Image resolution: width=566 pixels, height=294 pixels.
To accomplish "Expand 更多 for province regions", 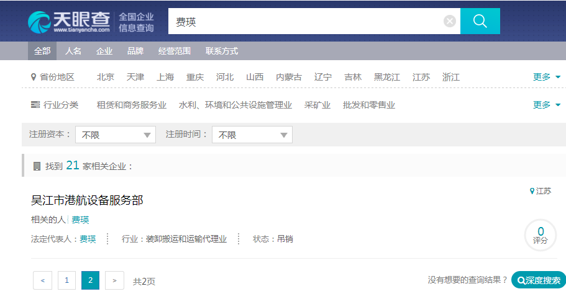I will (x=547, y=77).
